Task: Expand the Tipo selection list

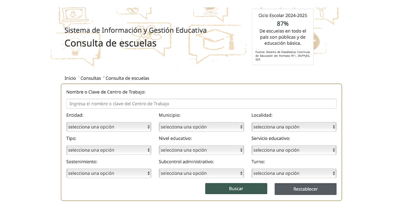Action: (x=109, y=150)
